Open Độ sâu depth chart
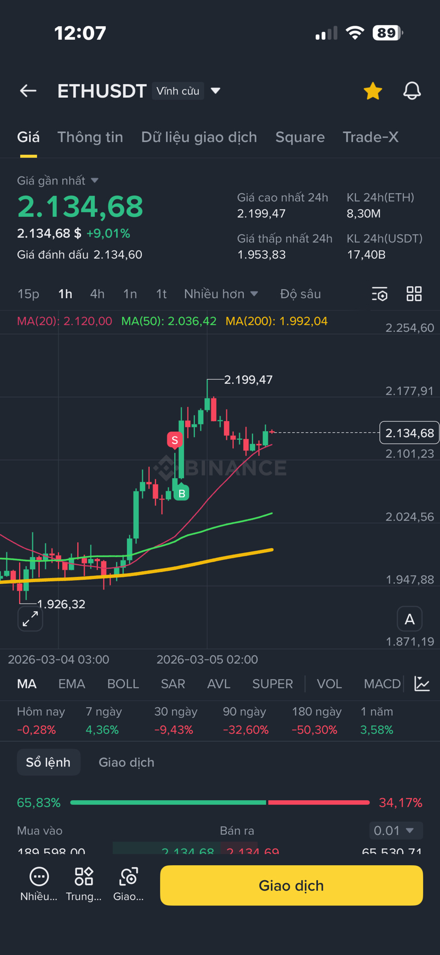This screenshot has height=955, width=440. [300, 294]
